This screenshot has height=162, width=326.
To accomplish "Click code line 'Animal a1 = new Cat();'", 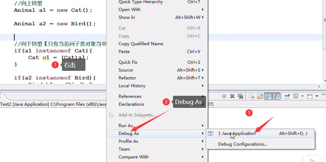I will coord(53,10).
